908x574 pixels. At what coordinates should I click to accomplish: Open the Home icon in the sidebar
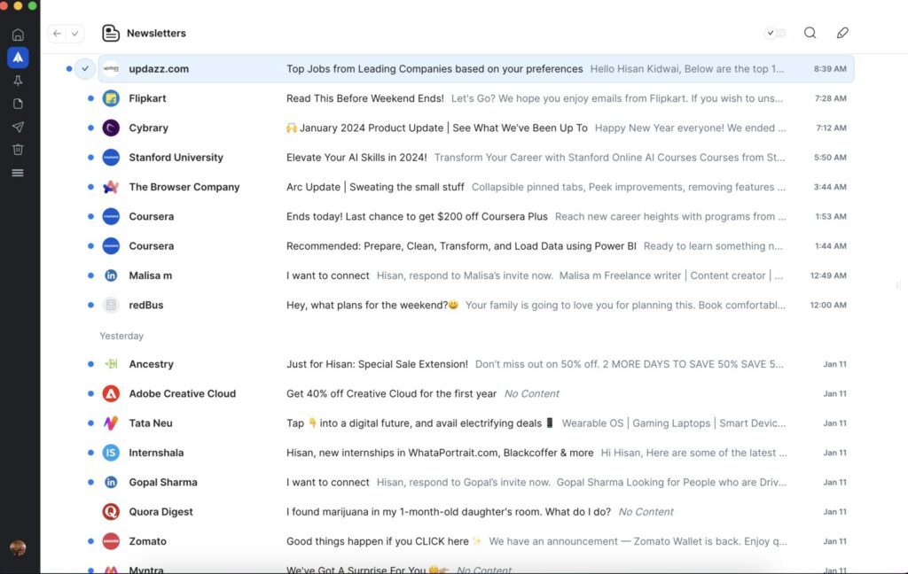click(18, 34)
